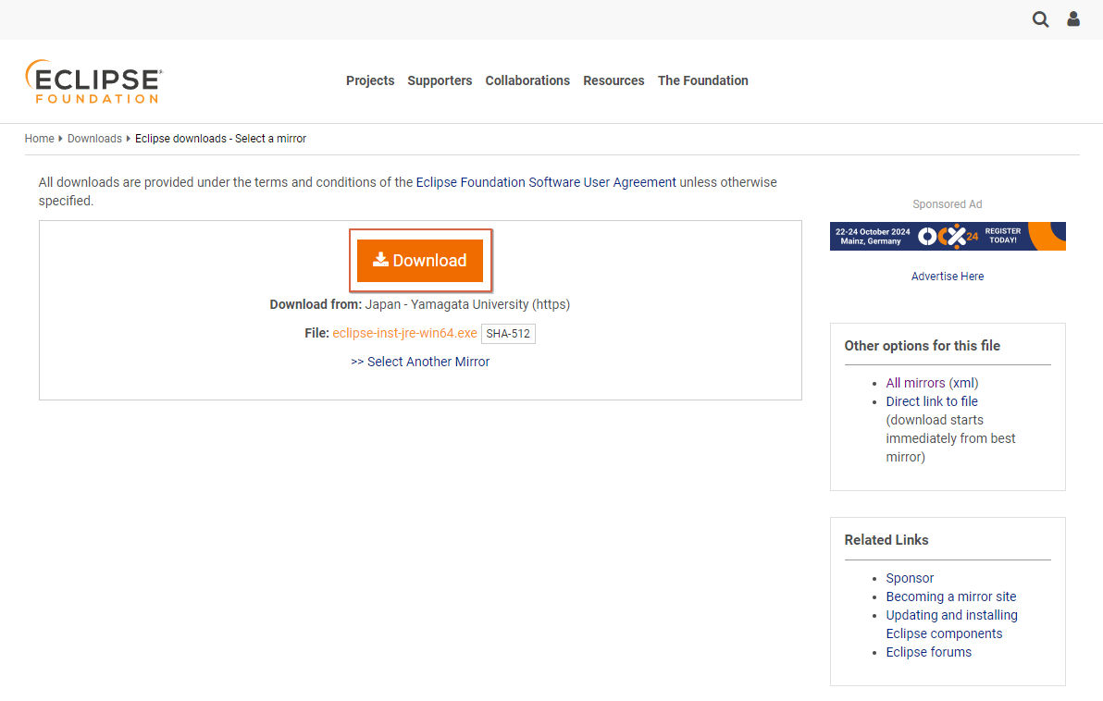Expand the Collaborations menu
This screenshot has height=701, width=1103.
(527, 80)
